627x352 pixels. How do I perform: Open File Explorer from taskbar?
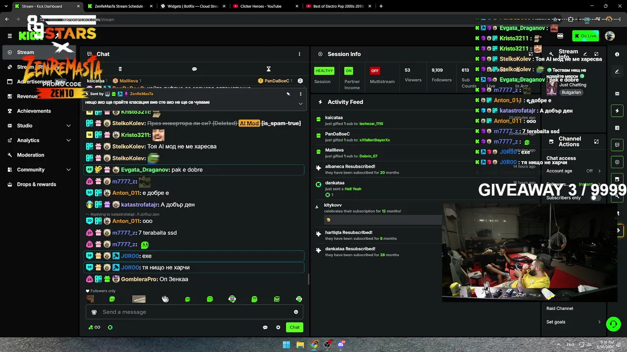pos(300,345)
